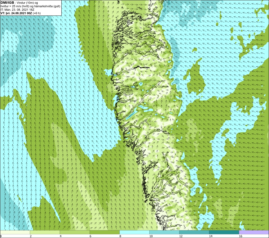Screen dimensions: 269x238
Task: Click the legend label "8"
Action: tap(120, 236)
